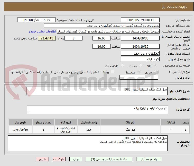Click the میل لنگ item name cell

pyautogui.click(x=131, y=130)
